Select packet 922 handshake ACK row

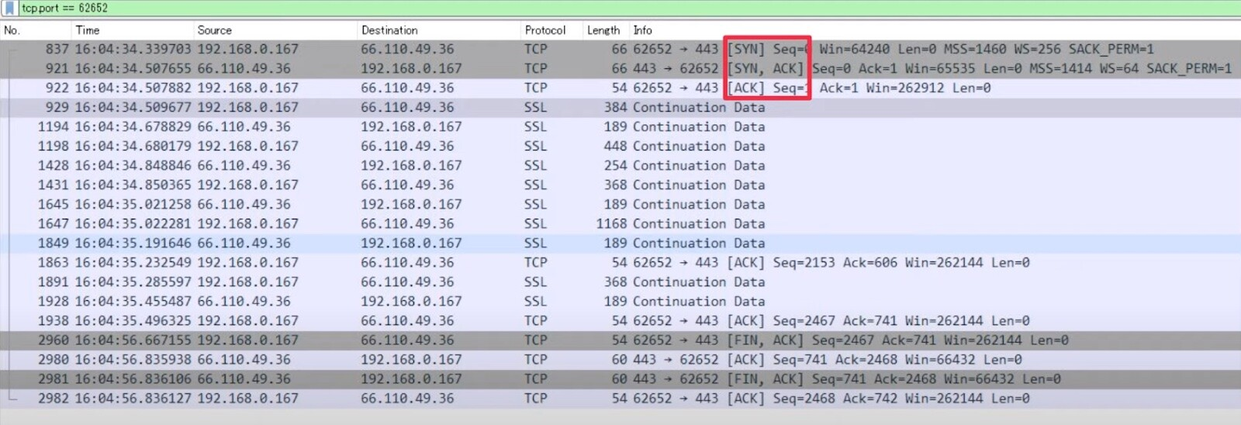[x=388, y=88]
